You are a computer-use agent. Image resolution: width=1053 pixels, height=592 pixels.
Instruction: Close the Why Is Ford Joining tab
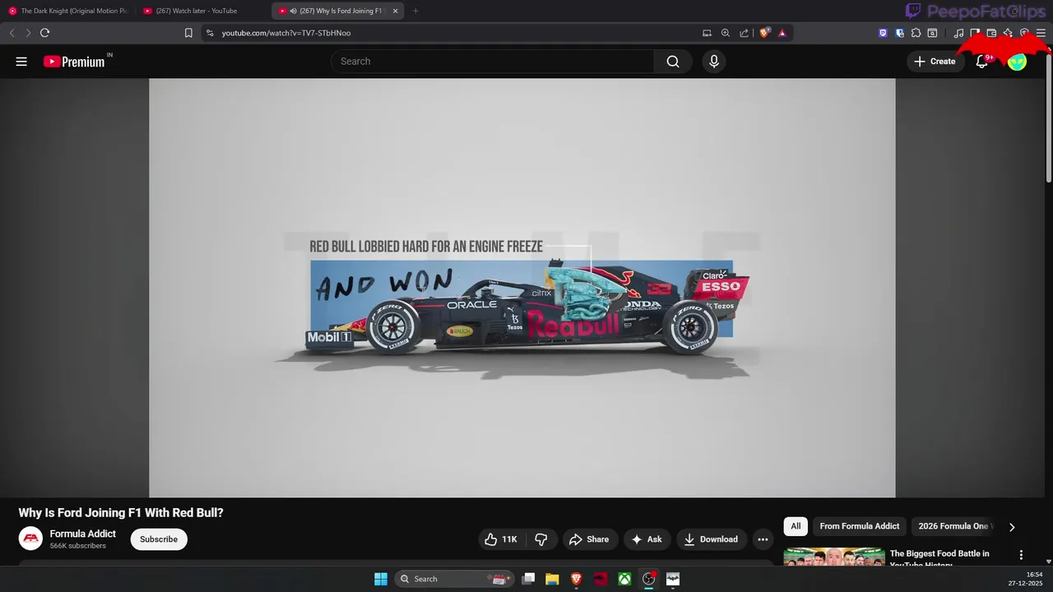(x=395, y=11)
